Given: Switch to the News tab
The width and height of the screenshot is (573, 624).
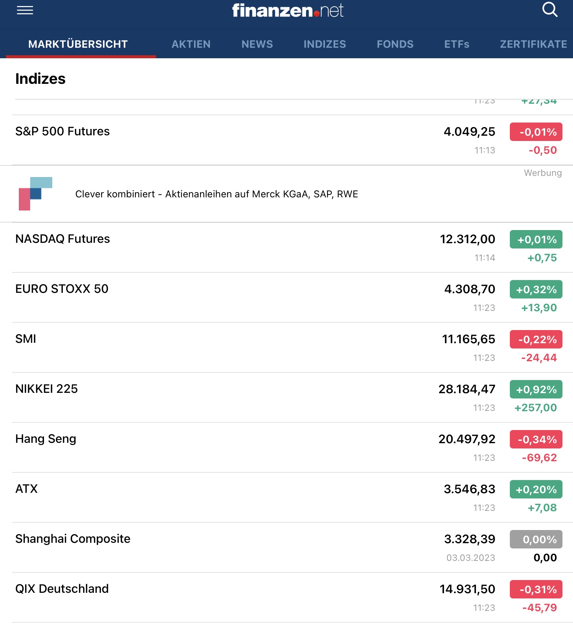Looking at the screenshot, I should click(257, 44).
